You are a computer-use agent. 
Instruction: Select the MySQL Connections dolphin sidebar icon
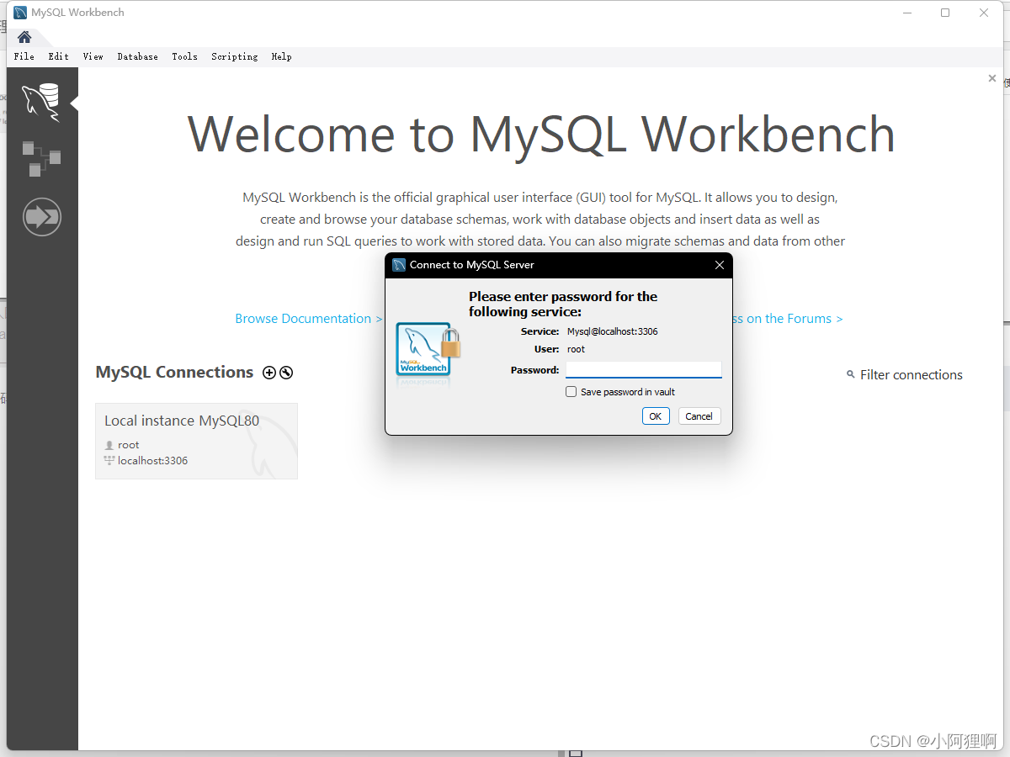(x=41, y=103)
